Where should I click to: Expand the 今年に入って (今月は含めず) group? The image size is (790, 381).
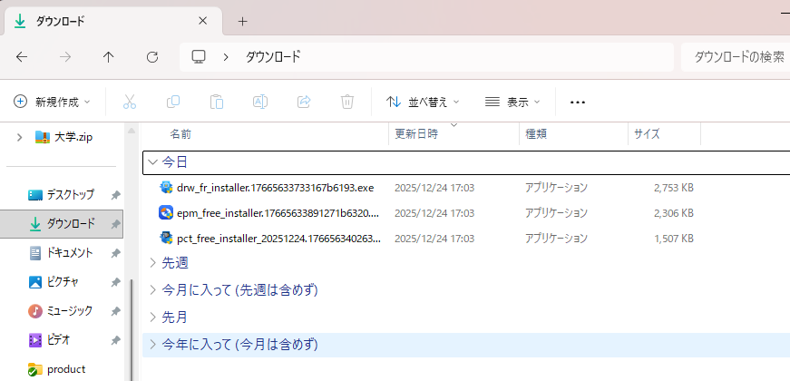coord(153,345)
